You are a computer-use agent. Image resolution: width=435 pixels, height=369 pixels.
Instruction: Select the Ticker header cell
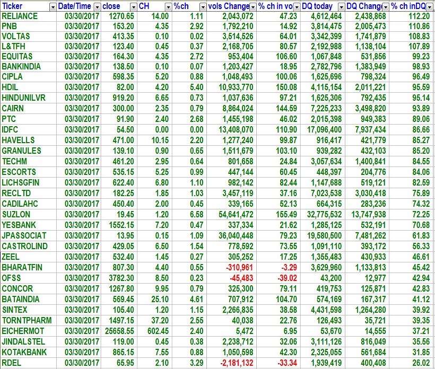28,6
